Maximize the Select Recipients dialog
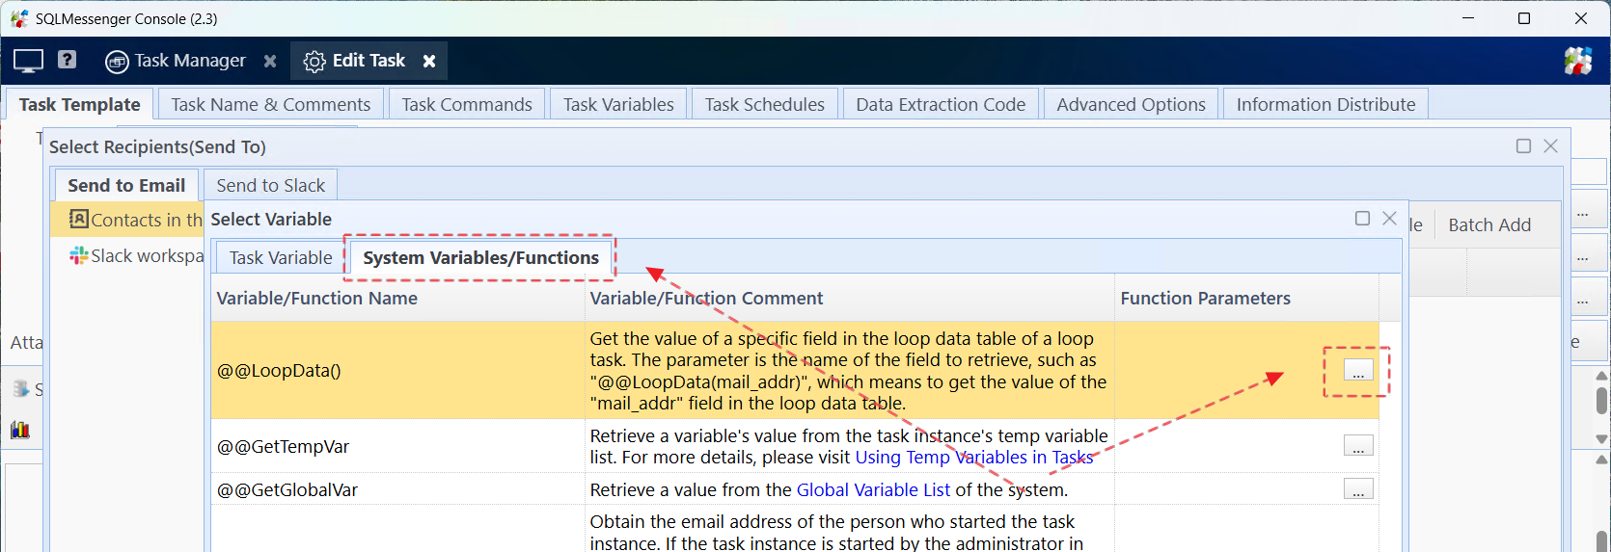 1524,146
